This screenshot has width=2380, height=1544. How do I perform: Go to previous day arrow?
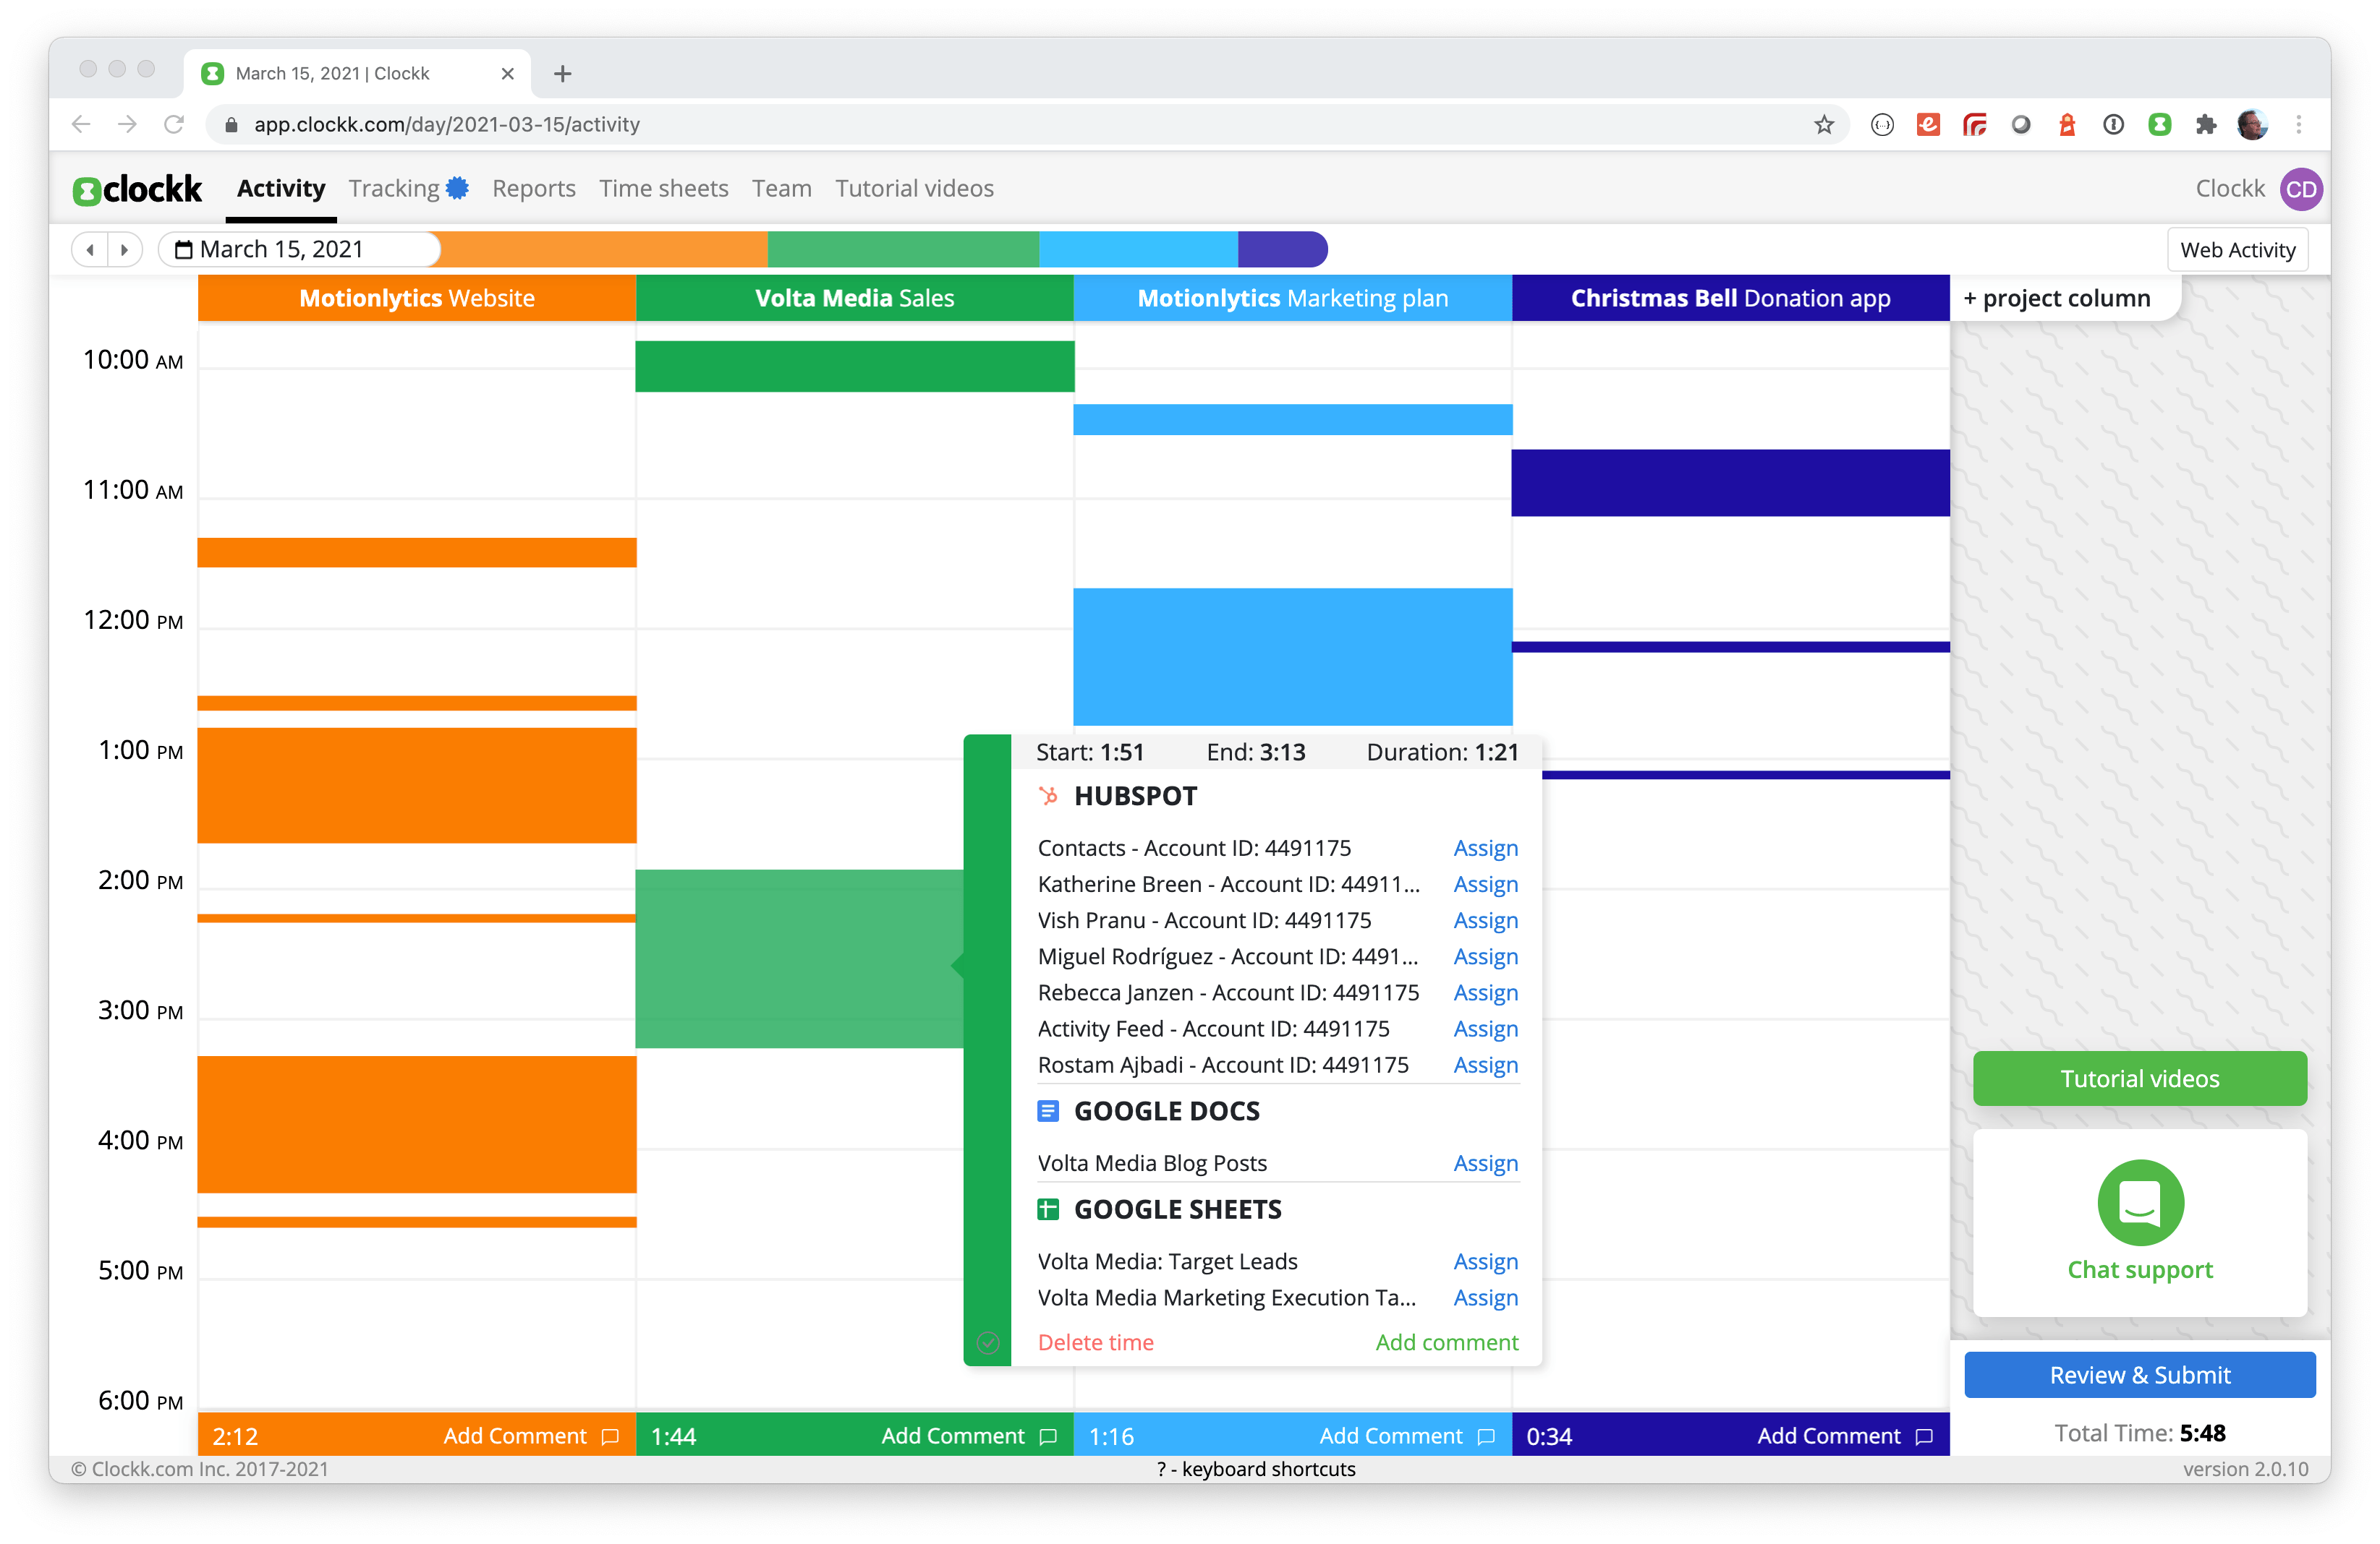[x=90, y=250]
